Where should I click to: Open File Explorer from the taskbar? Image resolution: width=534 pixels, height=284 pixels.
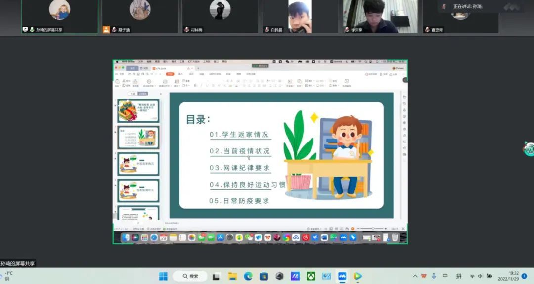click(232, 276)
